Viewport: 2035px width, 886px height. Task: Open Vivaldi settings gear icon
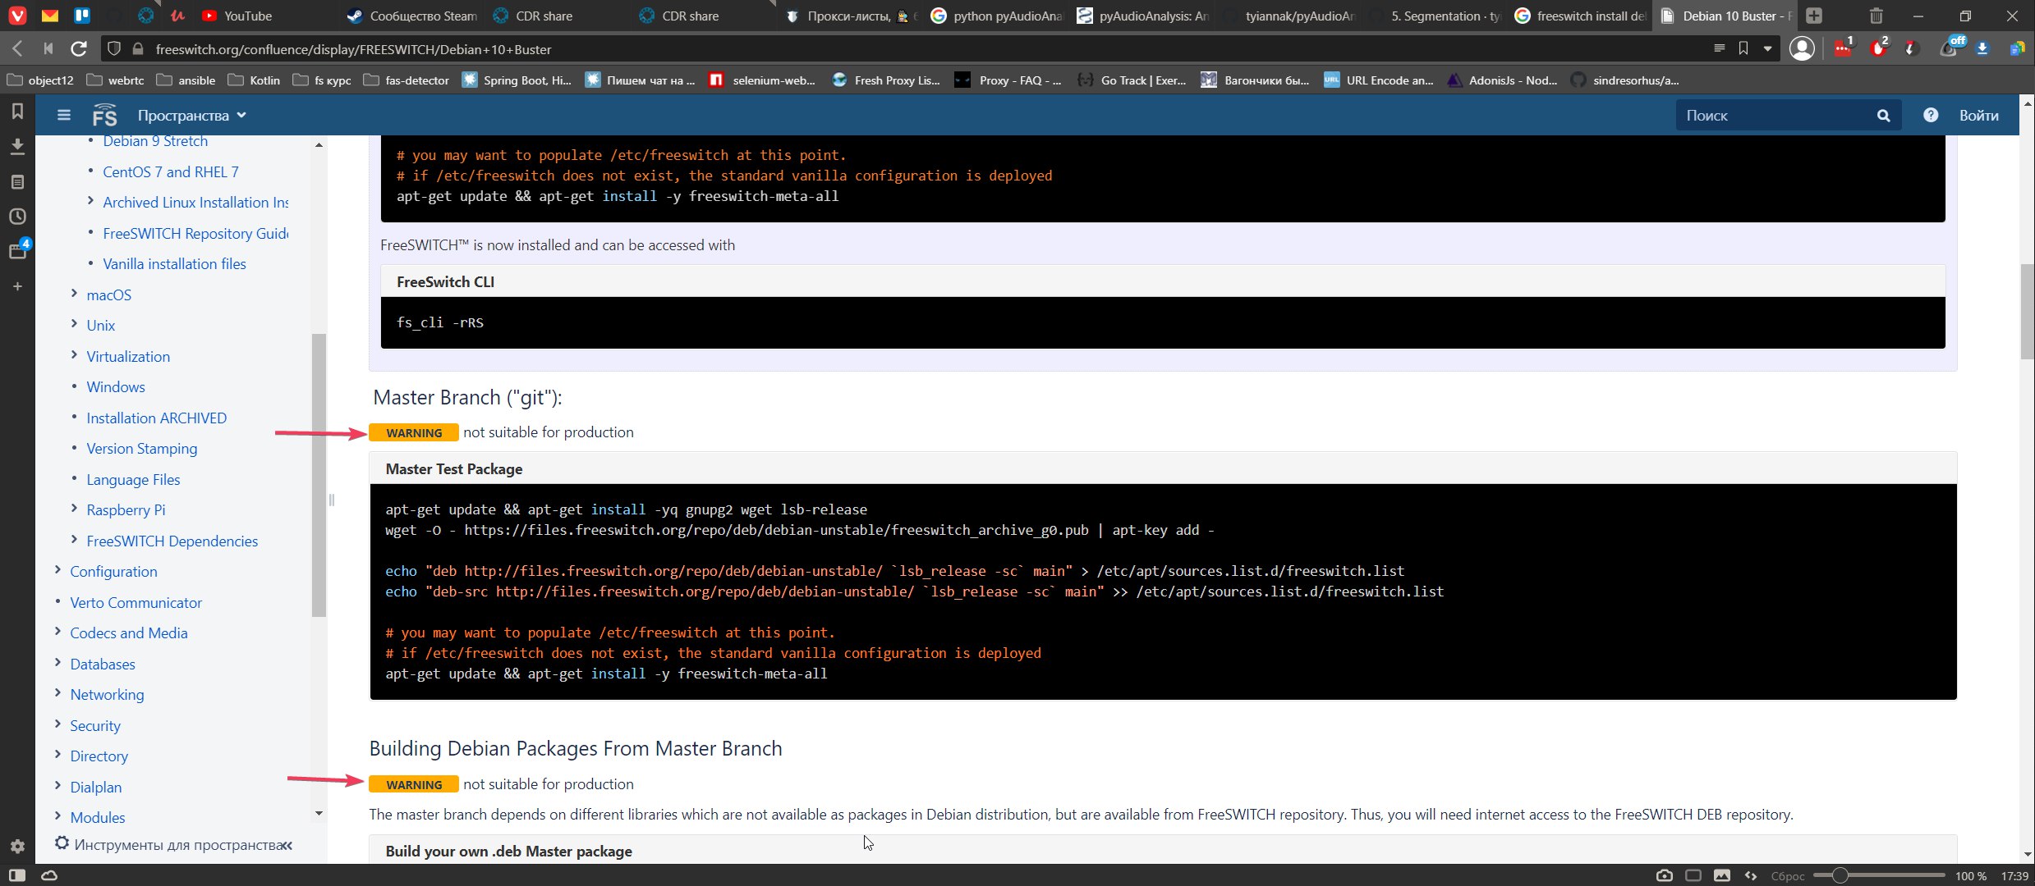tap(17, 846)
